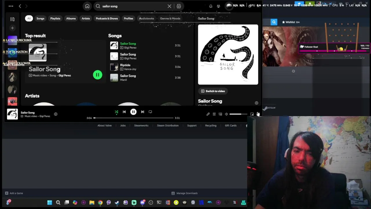Select the All filter chip
The height and width of the screenshot is (209, 371).
(29, 18)
